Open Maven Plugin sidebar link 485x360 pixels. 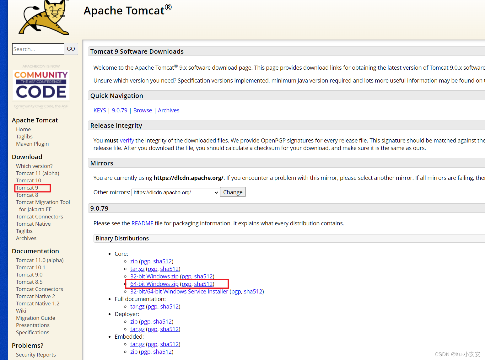[32, 144]
